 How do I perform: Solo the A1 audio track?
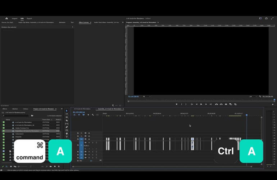[93, 143]
